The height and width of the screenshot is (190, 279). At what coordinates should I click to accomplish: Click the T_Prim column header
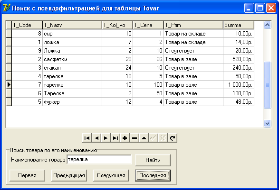pyautogui.click(x=193, y=25)
